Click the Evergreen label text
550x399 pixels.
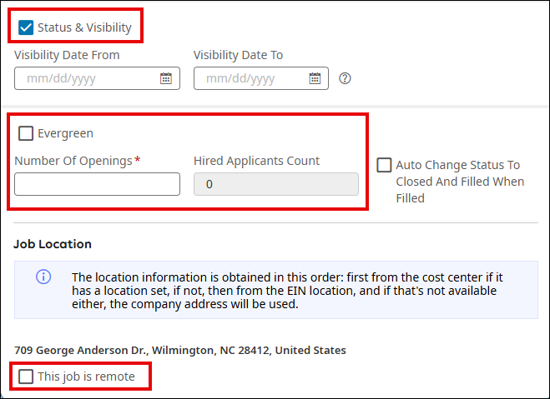(65, 133)
